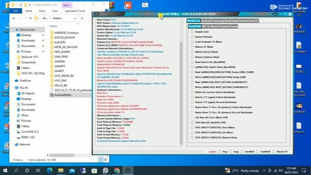Screen dimensions: 311x175
Task: Open Action Center notifications icon
Action: tap(304, 171)
